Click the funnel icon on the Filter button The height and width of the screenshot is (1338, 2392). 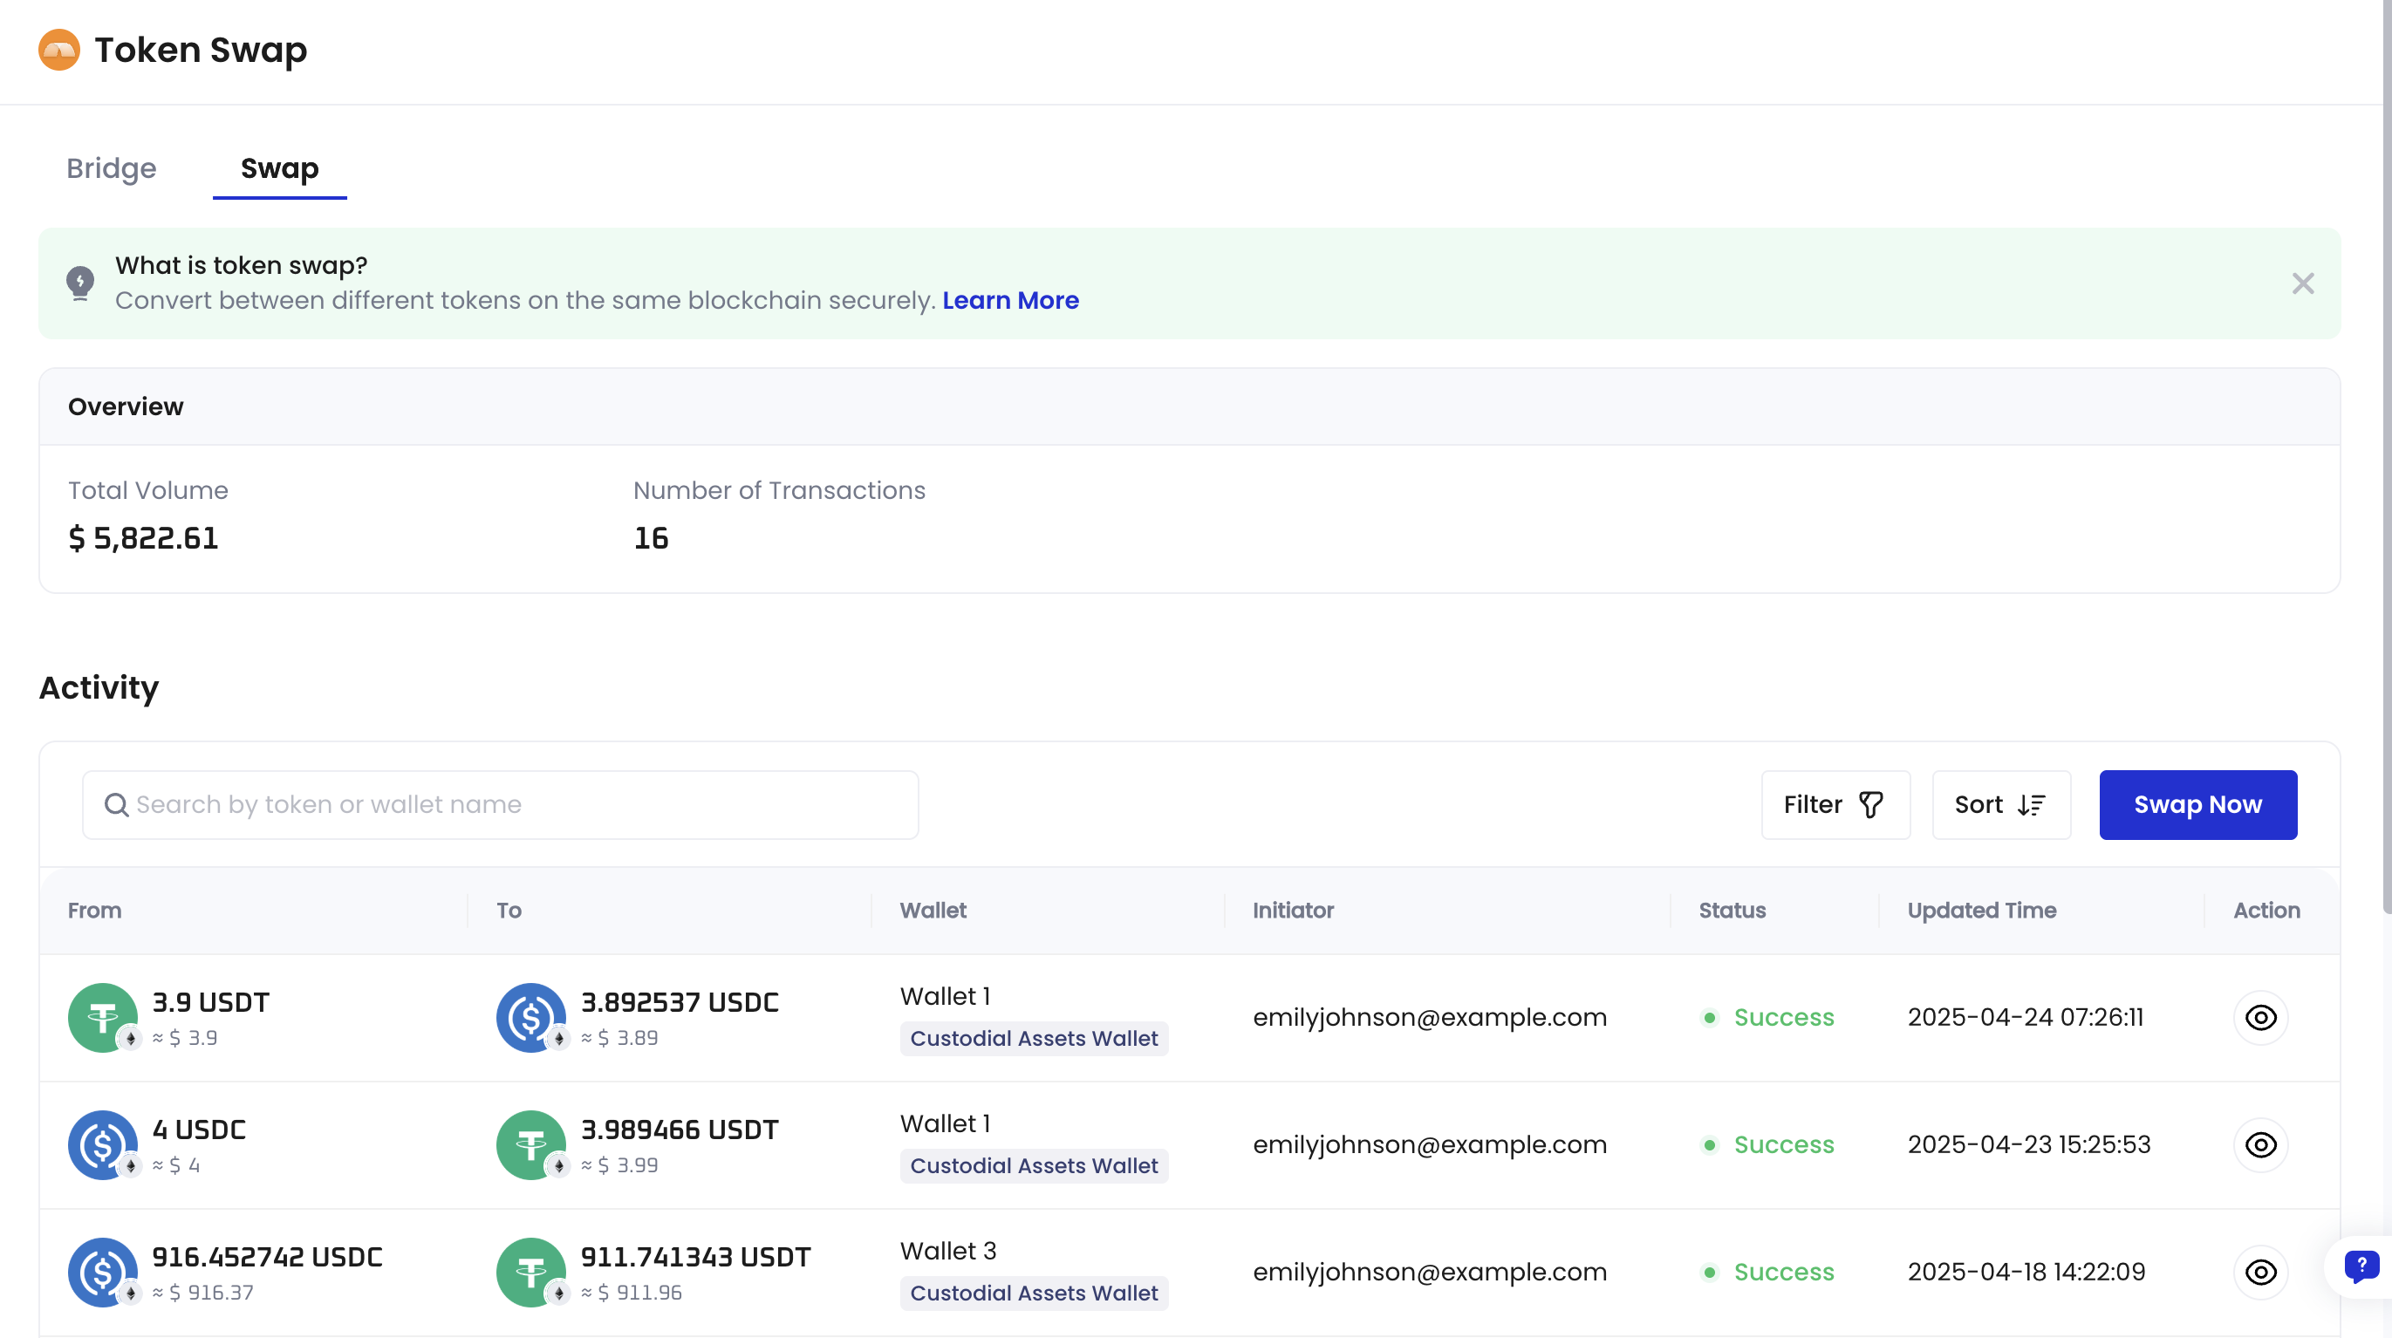pos(1871,804)
